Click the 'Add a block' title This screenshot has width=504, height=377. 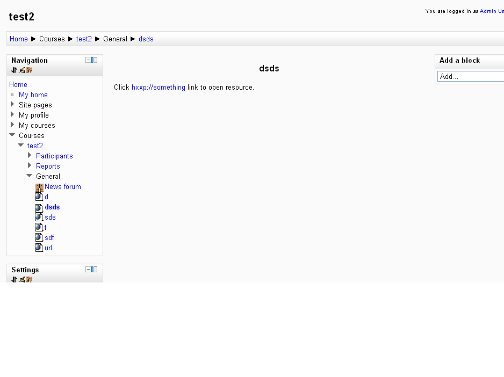tap(459, 61)
